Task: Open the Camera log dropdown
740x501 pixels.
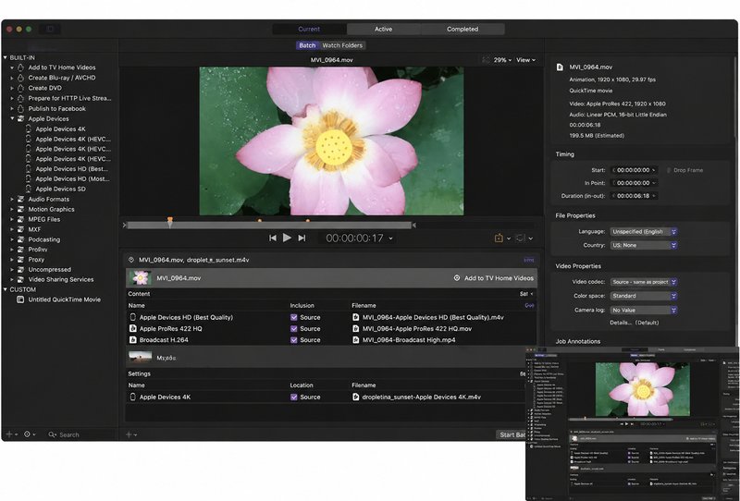Action: pyautogui.click(x=644, y=311)
